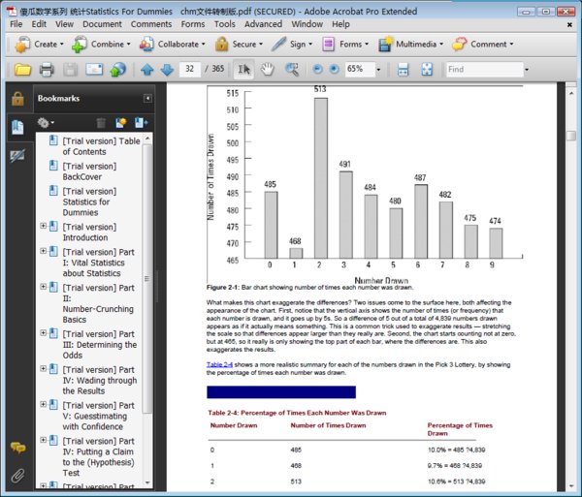Select the Marquee Zoom tool
The image size is (582, 497).
coord(292,70)
